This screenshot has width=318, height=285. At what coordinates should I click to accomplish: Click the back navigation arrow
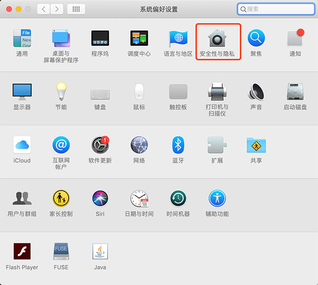[44, 9]
